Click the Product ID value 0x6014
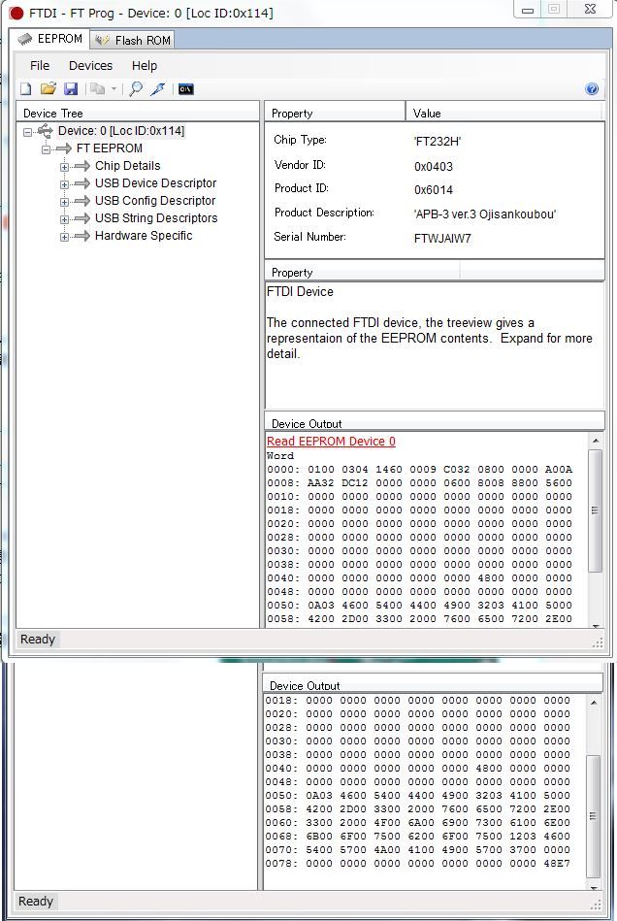The image size is (617, 921). pos(434,190)
